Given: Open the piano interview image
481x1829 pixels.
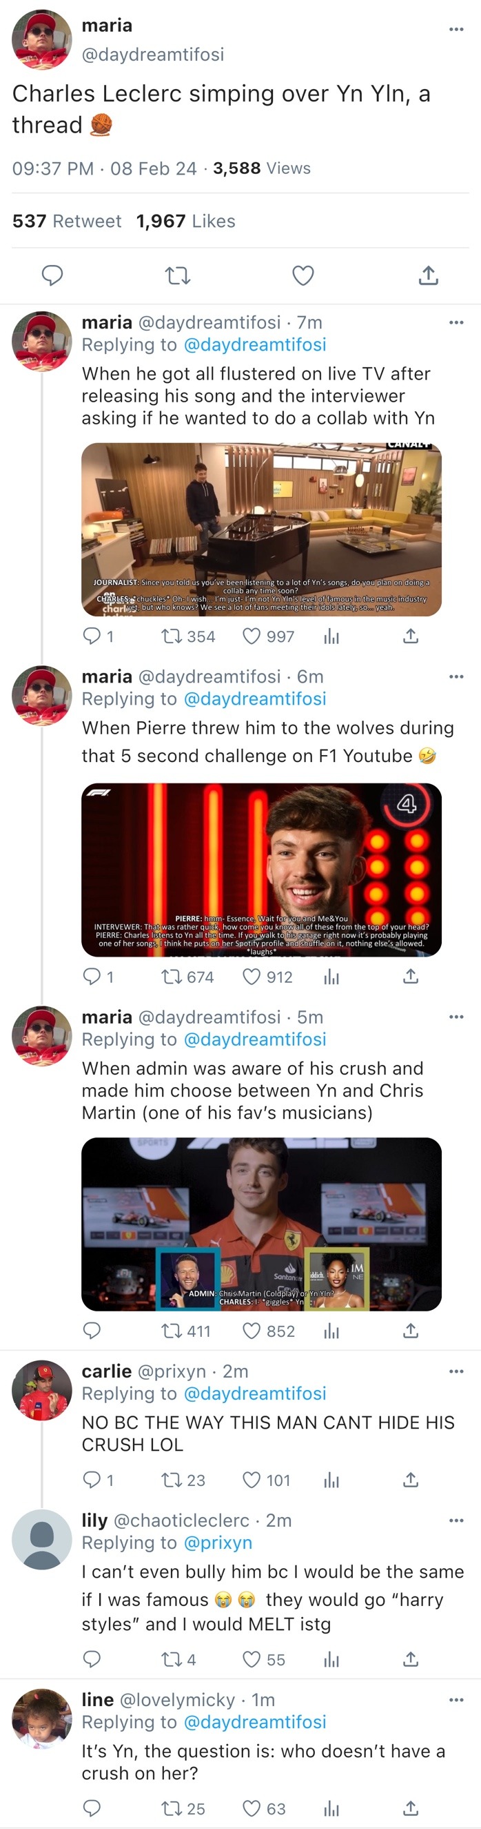Looking at the screenshot, I should tap(261, 529).
